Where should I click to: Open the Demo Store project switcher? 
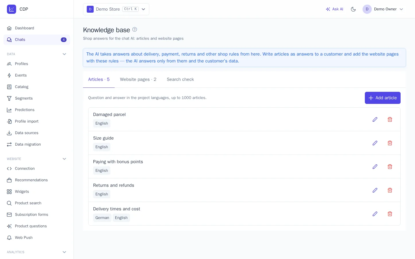[116, 9]
